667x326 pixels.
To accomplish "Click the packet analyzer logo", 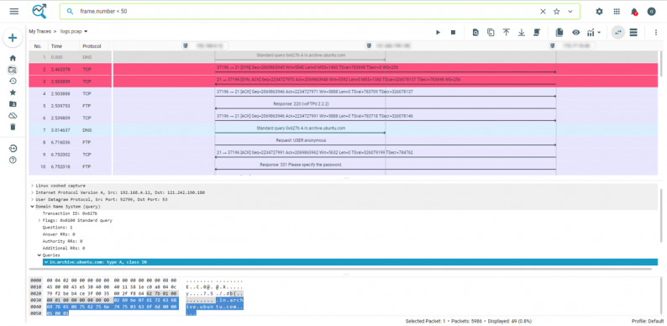I will pos(39,12).
